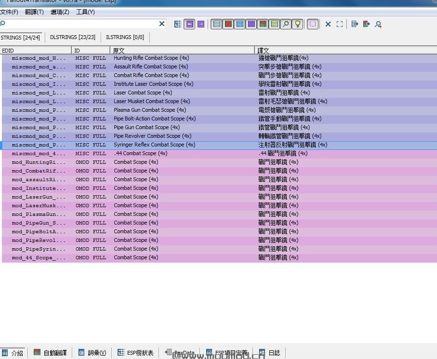The image size is (437, 359).
Task: Open the 工具(Y) menu
Action: 86,12
